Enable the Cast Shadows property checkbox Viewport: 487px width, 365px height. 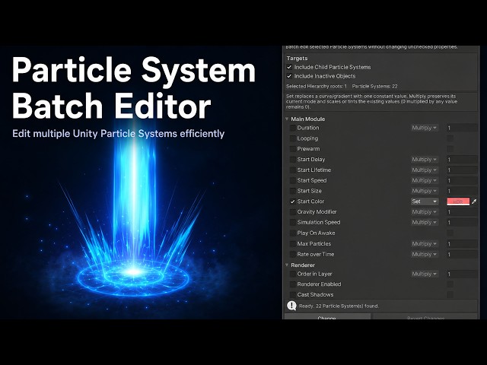click(x=292, y=295)
